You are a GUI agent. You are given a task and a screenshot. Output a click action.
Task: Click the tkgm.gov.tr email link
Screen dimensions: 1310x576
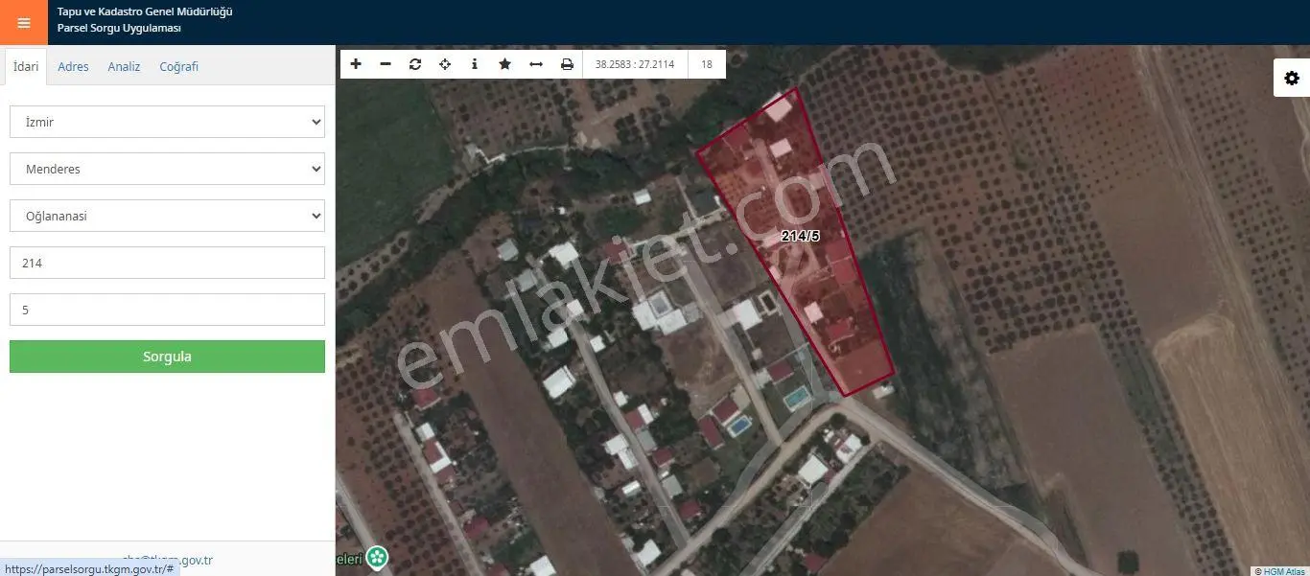tap(168, 560)
